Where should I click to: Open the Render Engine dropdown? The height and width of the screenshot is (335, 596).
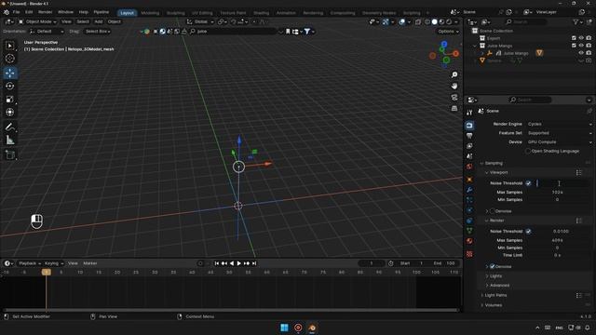(560, 124)
